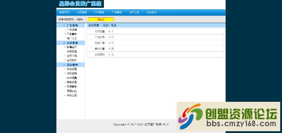The image size is (282, 133).
Task: Click 退出后台 to log out
Action: [x=151, y=12]
